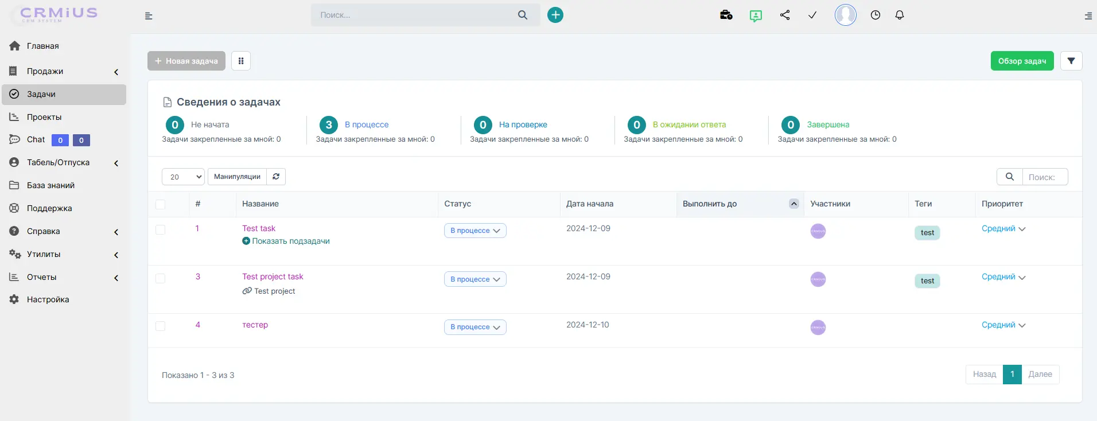Open priority Средний dropdown for Test task

(x=1003, y=228)
